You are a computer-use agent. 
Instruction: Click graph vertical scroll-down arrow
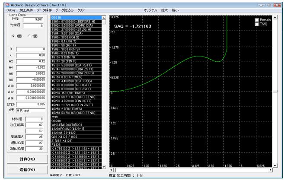(275, 165)
